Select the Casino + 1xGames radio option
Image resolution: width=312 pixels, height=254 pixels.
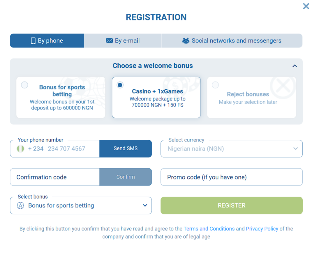120,85
